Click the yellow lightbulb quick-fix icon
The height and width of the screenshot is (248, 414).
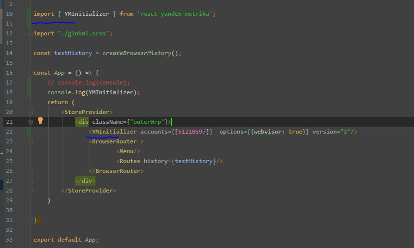tap(40, 120)
